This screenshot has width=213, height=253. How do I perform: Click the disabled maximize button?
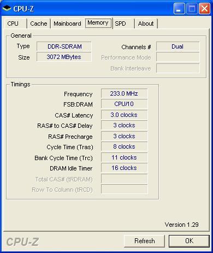click(x=192, y=8)
